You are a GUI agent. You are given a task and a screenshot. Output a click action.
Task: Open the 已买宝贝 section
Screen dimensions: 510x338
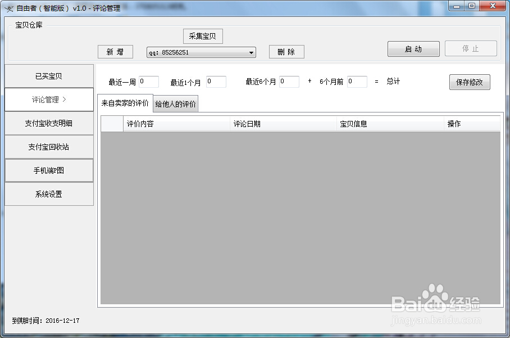pyautogui.click(x=49, y=75)
